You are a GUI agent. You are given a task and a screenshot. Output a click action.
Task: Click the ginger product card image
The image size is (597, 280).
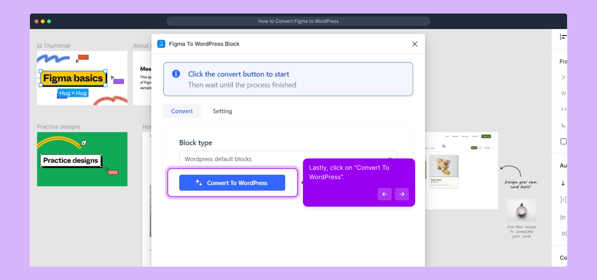[443, 166]
